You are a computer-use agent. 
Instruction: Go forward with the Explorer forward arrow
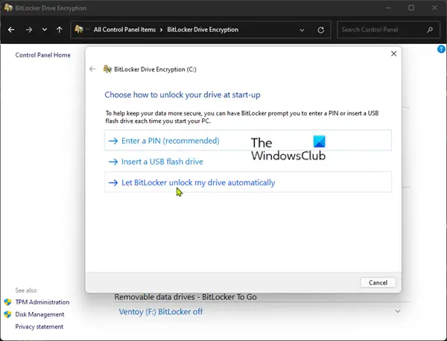coord(29,30)
